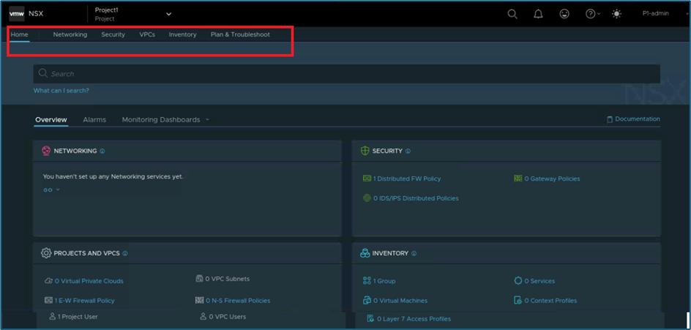Viewport: 691px width, 330px height.
Task: Open the 1 Distributed FW Policy link
Action: (406, 179)
